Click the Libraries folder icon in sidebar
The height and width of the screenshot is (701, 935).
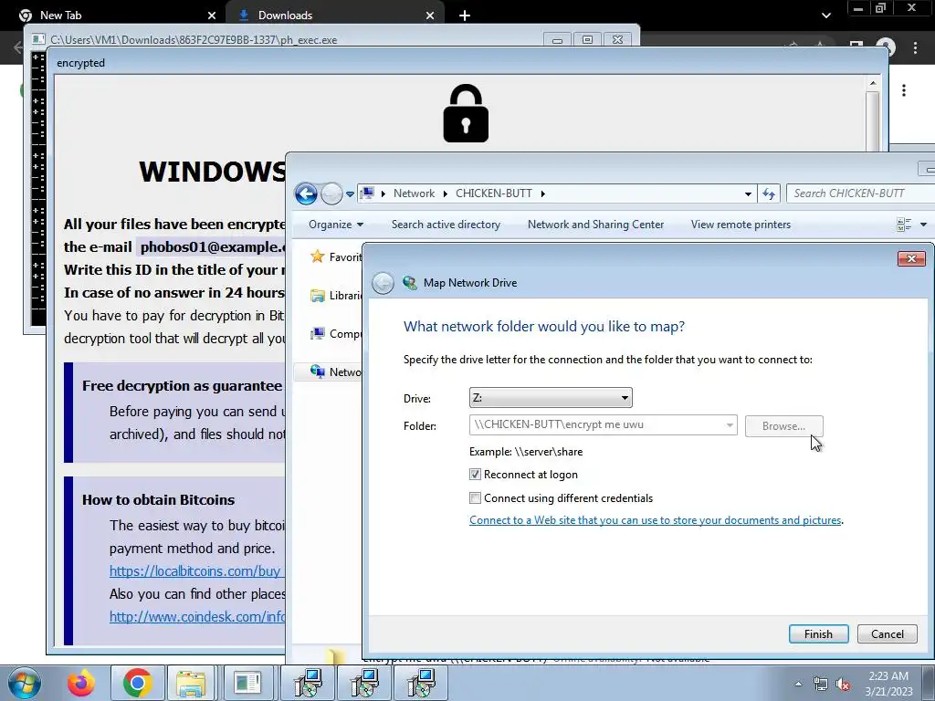pyautogui.click(x=317, y=296)
